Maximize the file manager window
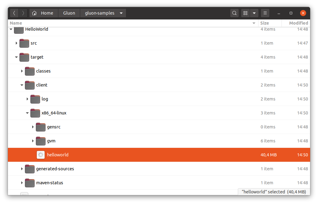Image resolution: width=318 pixels, height=204 pixels. (291, 13)
